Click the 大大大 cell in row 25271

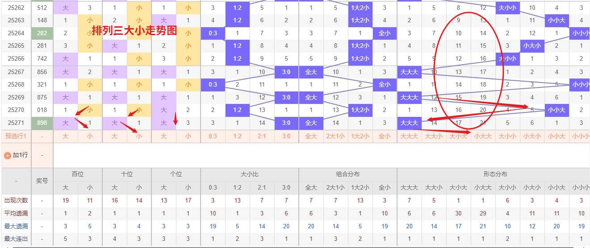(410, 123)
